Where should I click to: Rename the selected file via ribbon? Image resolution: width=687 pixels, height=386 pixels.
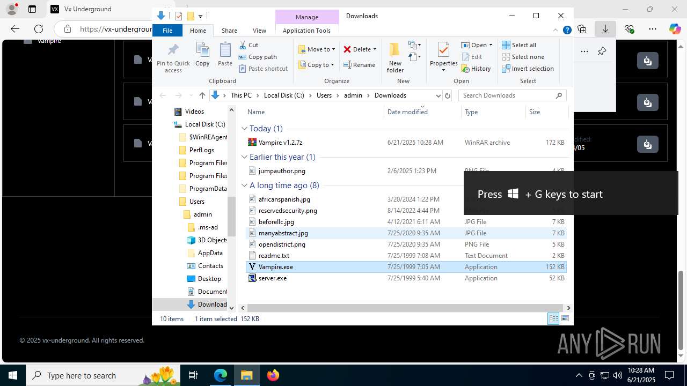click(359, 65)
